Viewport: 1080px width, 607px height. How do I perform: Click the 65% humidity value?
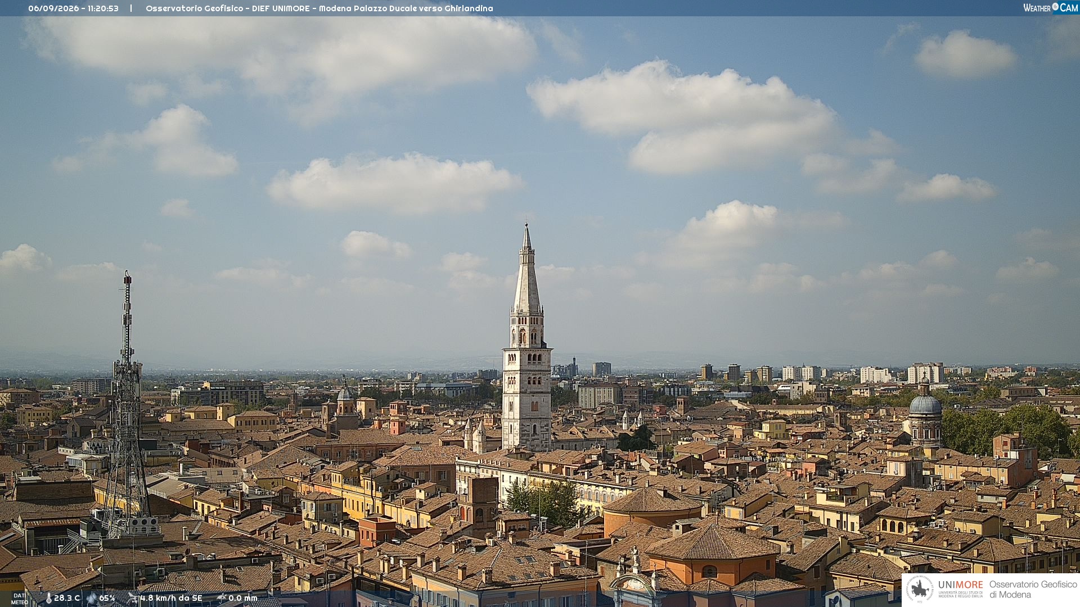[x=107, y=599]
